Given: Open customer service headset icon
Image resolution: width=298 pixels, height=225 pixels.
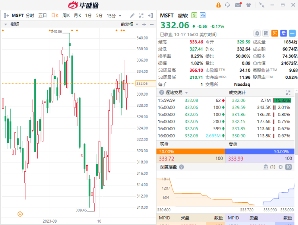Looking at the screenshot, I should (227, 5).
